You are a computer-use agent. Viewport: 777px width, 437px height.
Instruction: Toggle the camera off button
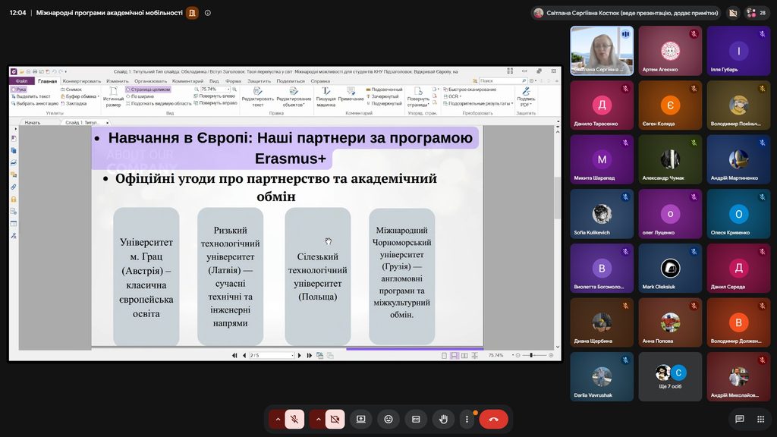335,419
